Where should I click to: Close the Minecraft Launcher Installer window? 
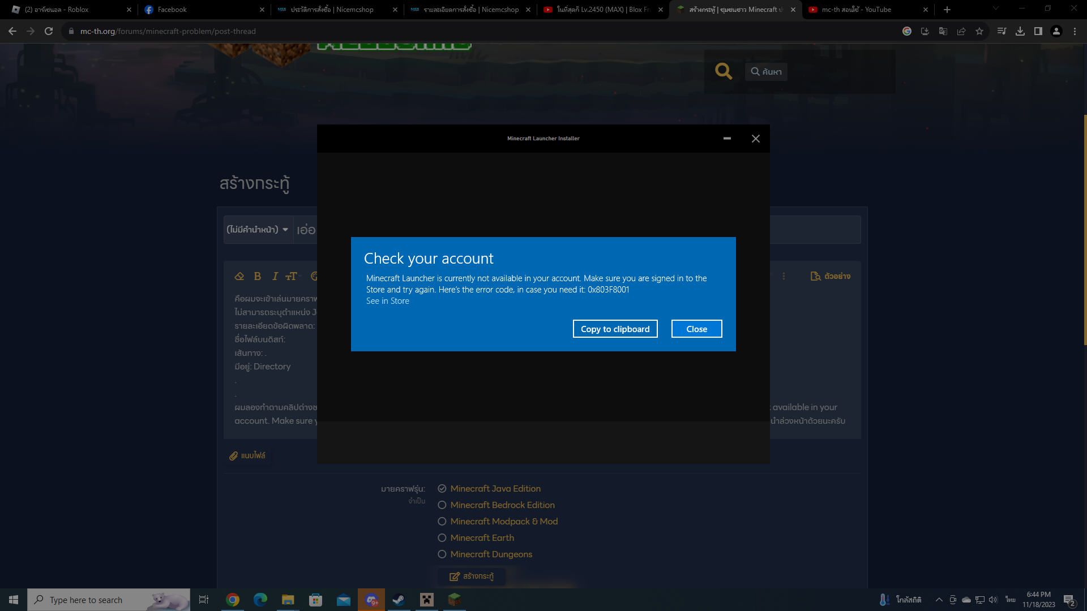756,139
